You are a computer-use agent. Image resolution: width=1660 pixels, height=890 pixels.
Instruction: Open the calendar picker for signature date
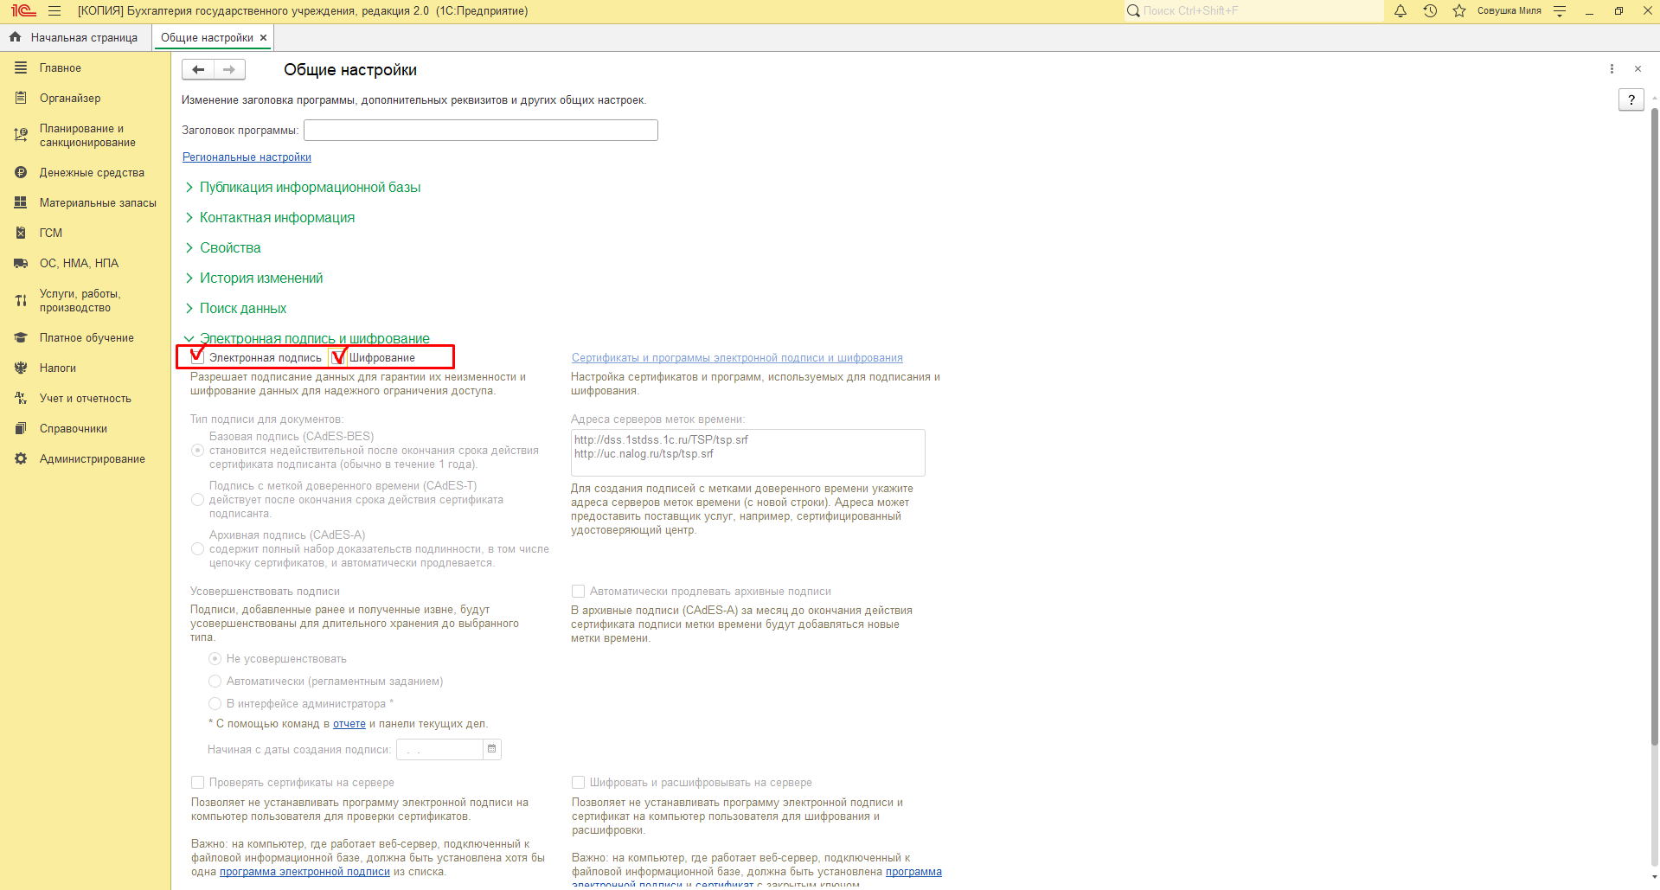[491, 749]
